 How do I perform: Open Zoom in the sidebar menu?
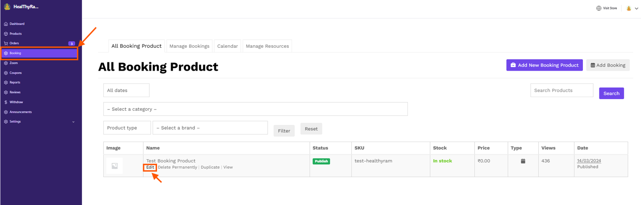pyautogui.click(x=14, y=63)
